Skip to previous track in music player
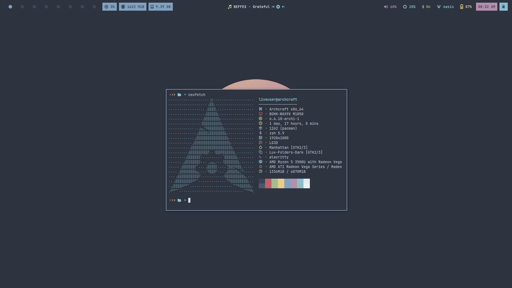The width and height of the screenshot is (512, 288). (x=273, y=7)
